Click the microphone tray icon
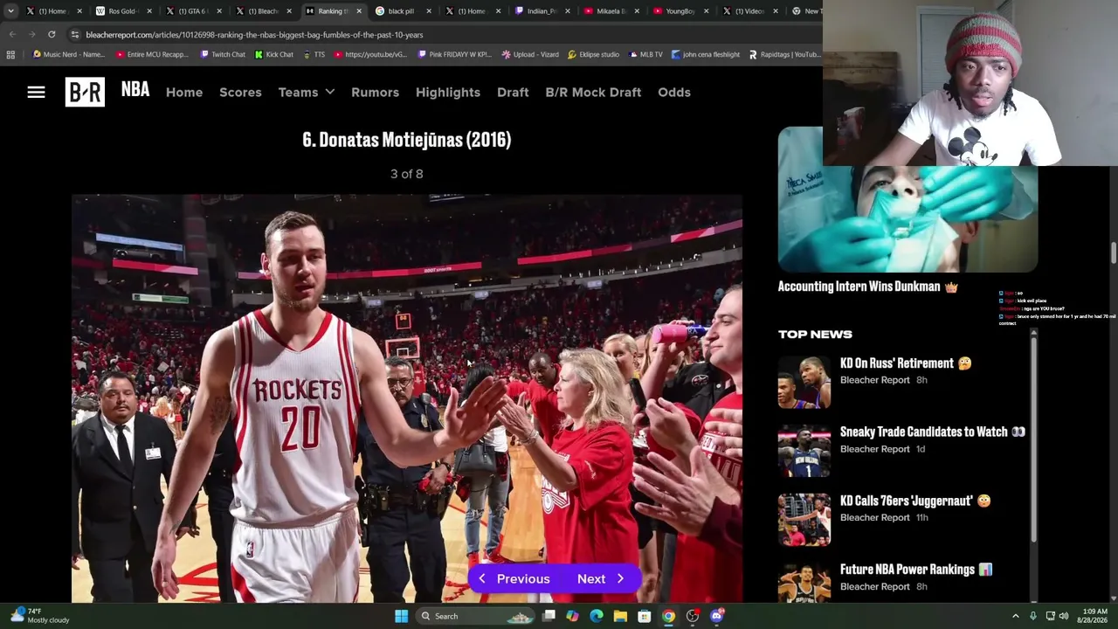Viewport: 1118px width, 629px height. point(1033,616)
